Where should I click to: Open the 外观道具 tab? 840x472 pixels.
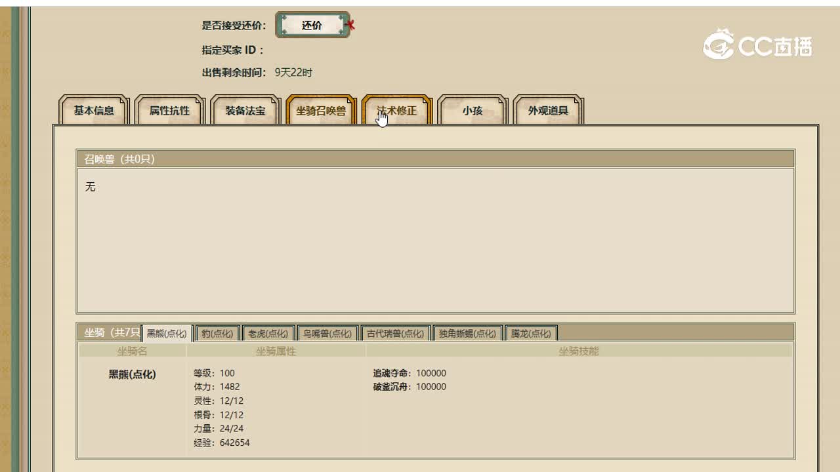tap(548, 110)
